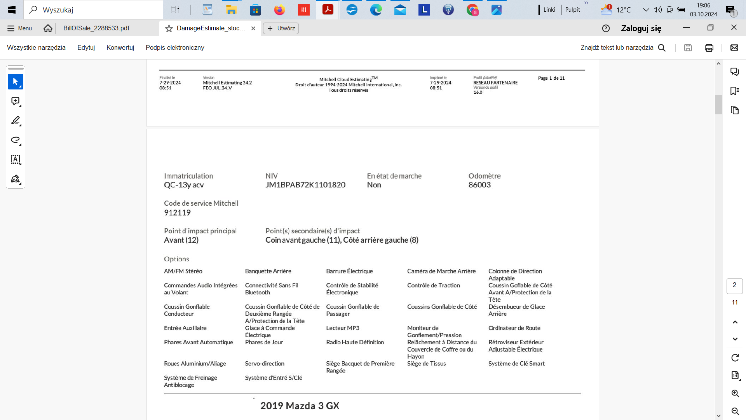Print the document
The width and height of the screenshot is (746, 420).
[709, 47]
